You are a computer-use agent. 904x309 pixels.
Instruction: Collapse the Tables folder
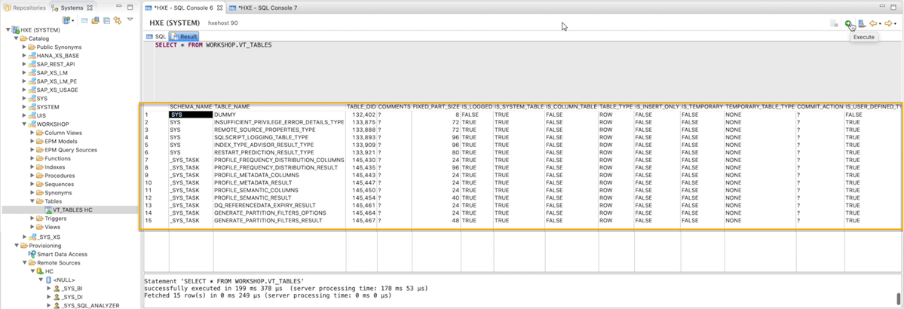click(x=32, y=201)
